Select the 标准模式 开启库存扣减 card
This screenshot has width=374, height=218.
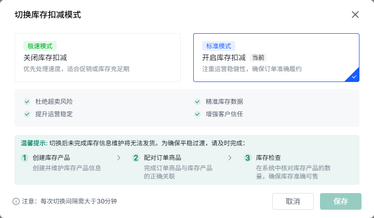pos(276,58)
